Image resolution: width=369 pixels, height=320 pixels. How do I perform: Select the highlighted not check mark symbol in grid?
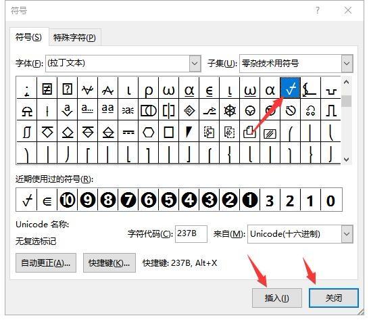click(x=290, y=88)
